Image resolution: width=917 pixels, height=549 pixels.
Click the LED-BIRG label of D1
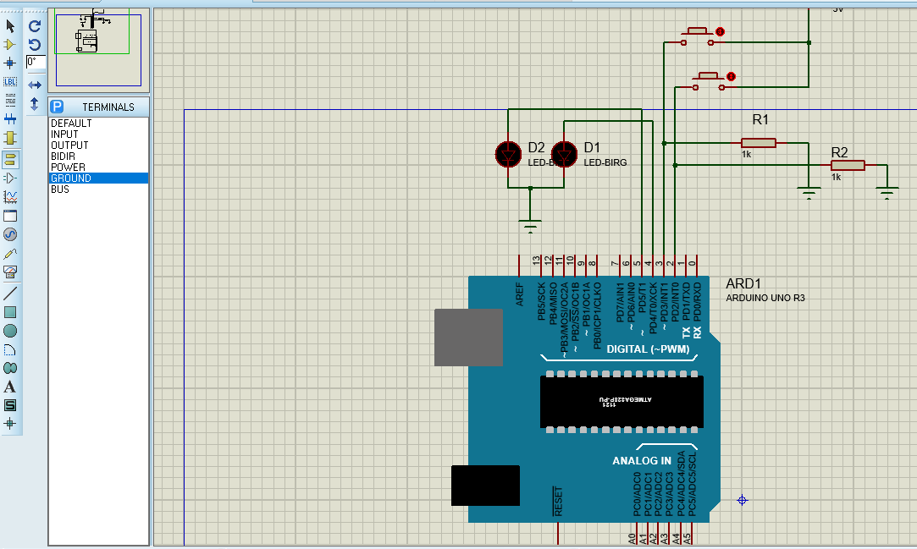click(x=605, y=162)
